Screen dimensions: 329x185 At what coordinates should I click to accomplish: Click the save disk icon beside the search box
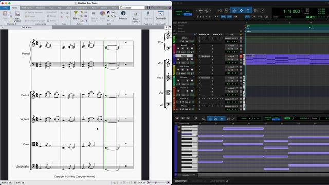[x=148, y=8]
